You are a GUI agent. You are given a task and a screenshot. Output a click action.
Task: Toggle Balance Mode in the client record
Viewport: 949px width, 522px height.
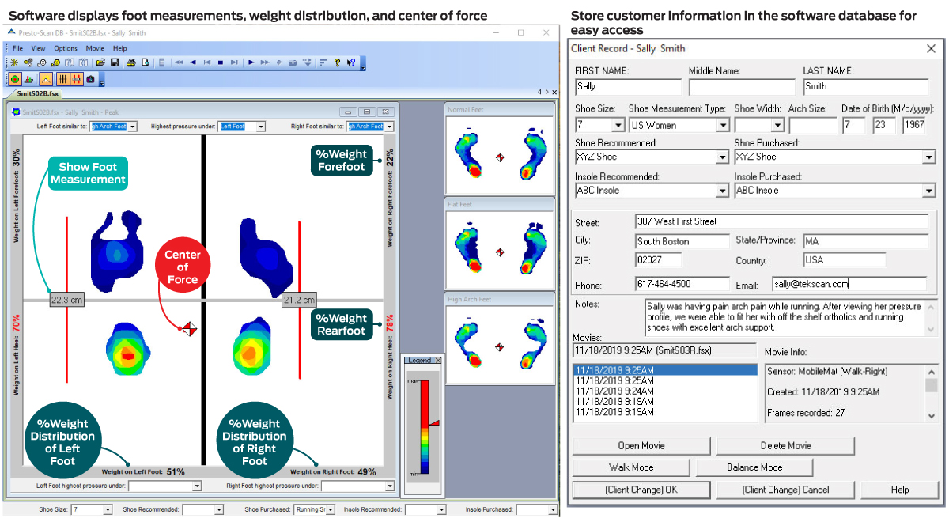coord(754,467)
